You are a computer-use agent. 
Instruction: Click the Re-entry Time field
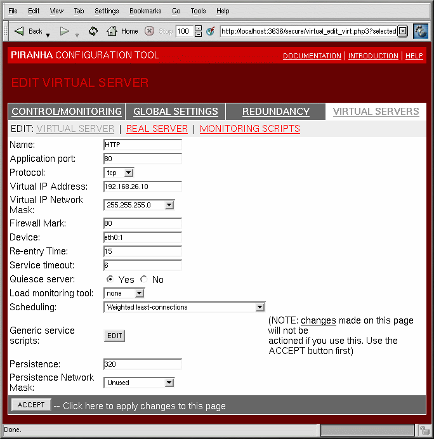143,251
